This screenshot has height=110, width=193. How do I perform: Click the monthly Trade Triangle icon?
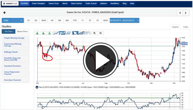click(37, 33)
